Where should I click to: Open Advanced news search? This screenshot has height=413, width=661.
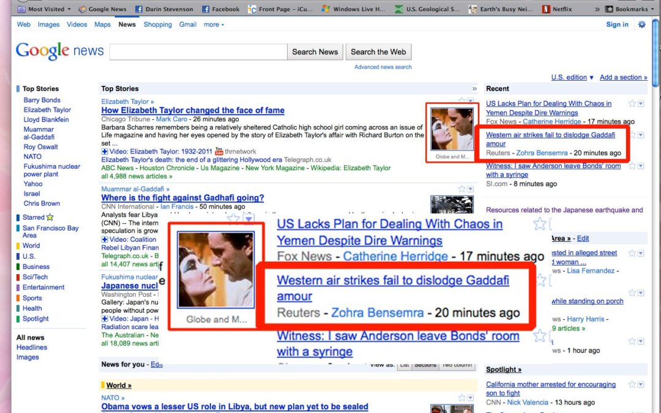pyautogui.click(x=383, y=67)
